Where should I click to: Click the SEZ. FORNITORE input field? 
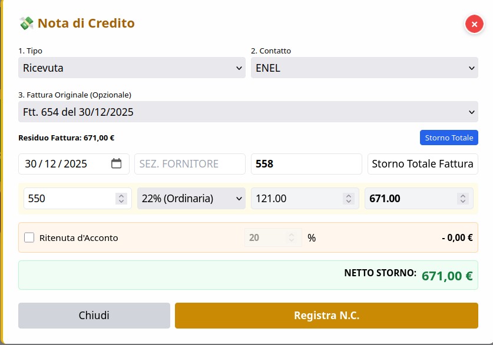190,164
